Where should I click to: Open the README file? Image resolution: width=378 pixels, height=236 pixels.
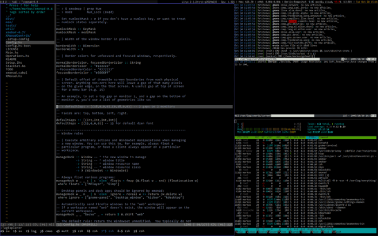(x=11, y=59)
